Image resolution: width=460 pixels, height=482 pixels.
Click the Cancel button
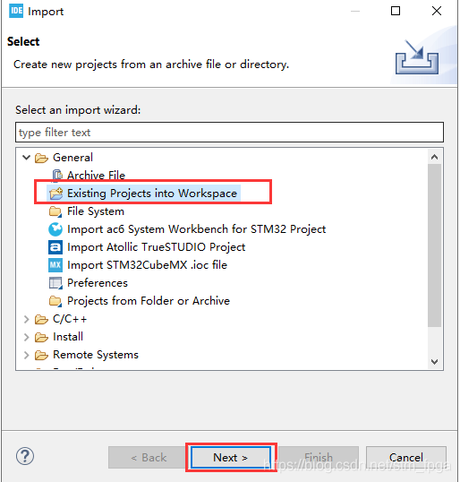pos(406,458)
